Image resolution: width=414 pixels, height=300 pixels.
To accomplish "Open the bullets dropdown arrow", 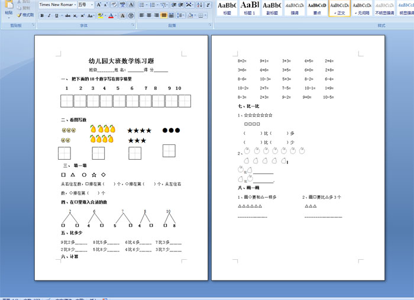I will click(x=147, y=5).
